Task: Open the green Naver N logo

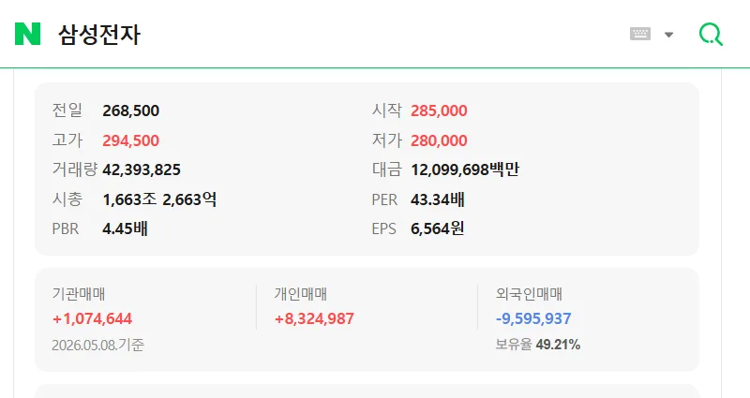Action: coord(28,34)
